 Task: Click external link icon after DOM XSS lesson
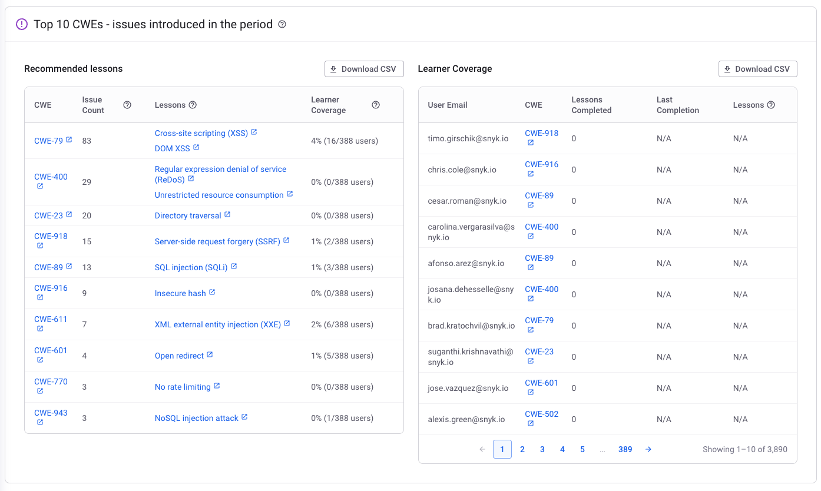pos(196,148)
